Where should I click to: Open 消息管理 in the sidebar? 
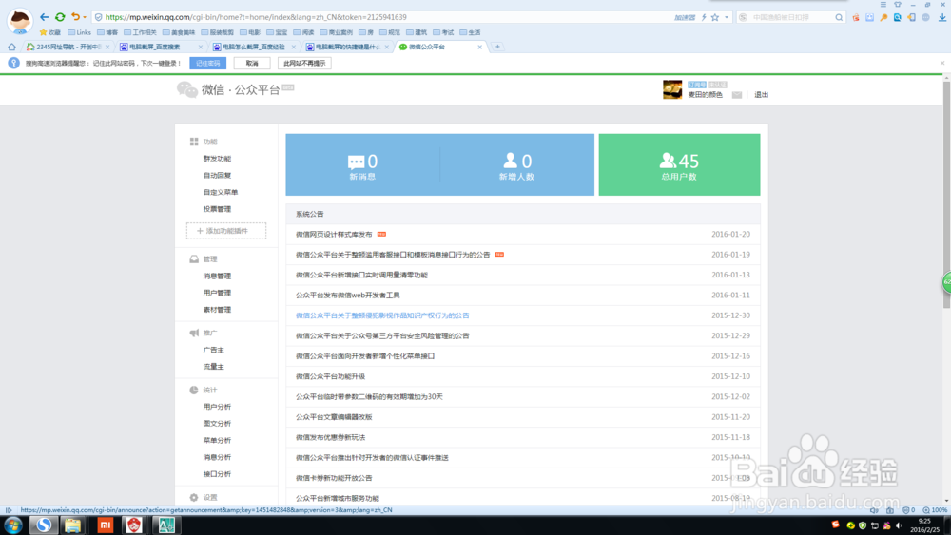(x=217, y=277)
